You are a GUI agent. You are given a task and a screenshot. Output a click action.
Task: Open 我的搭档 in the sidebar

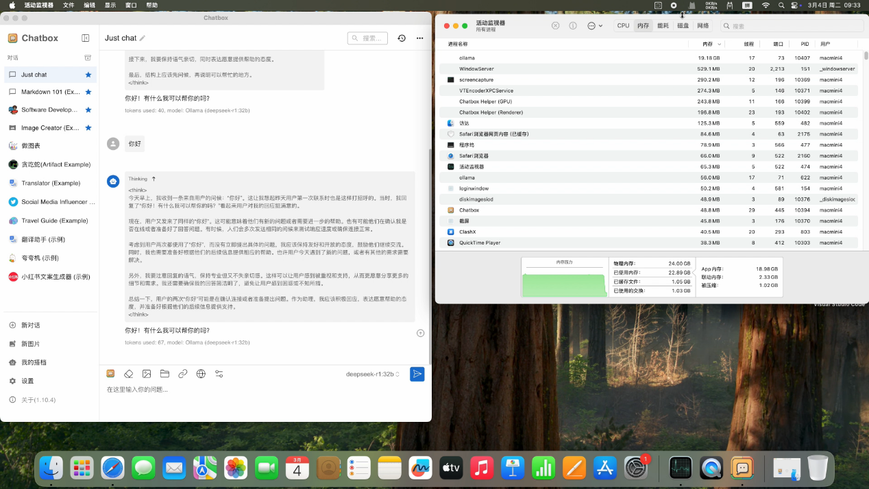click(x=49, y=362)
